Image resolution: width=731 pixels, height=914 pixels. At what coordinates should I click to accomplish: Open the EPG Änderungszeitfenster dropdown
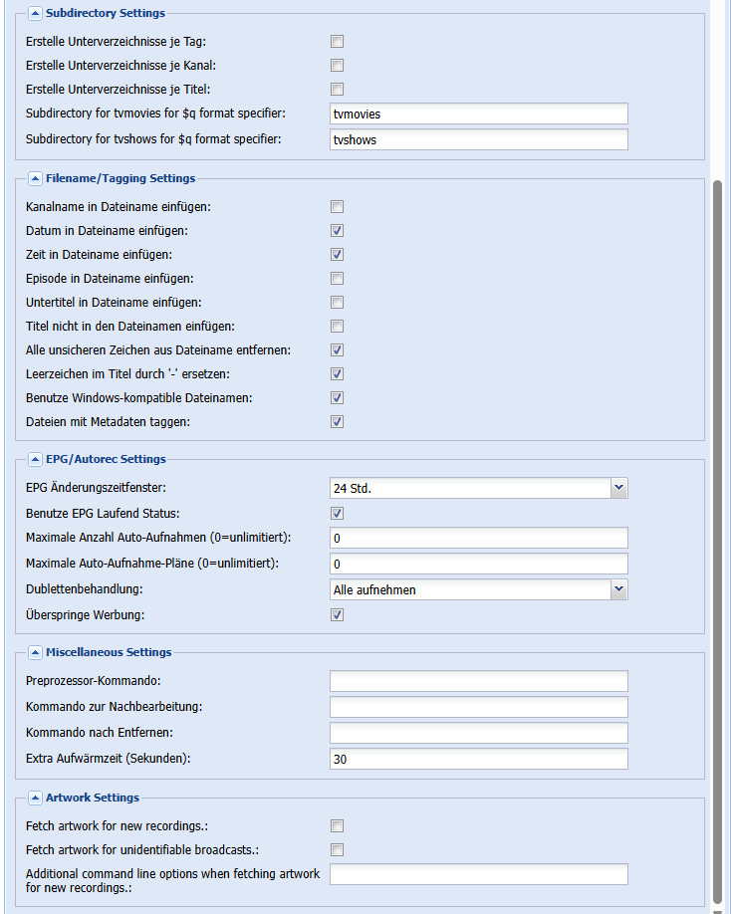(x=618, y=488)
